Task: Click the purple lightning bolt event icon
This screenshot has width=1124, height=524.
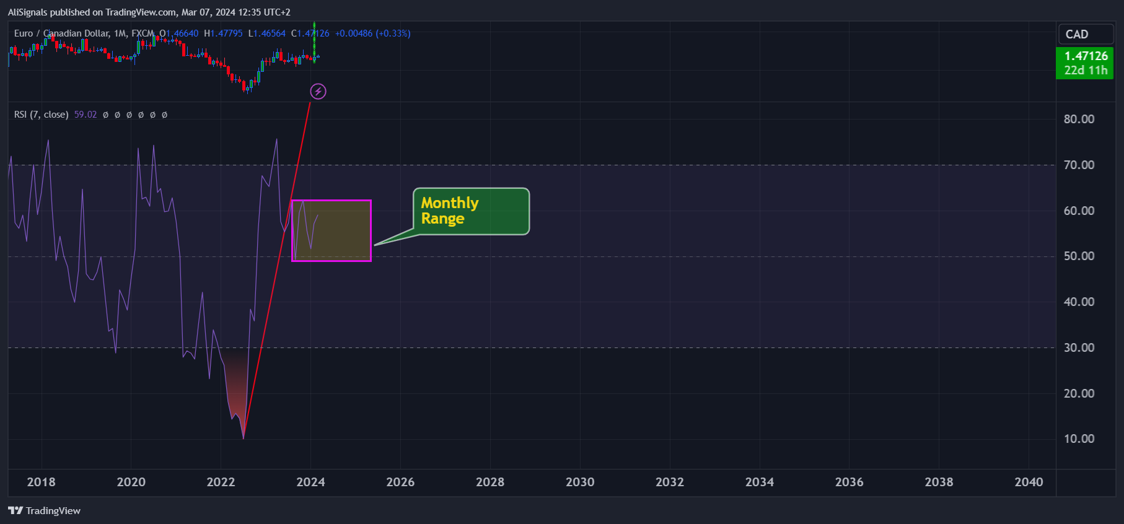Action: (318, 92)
